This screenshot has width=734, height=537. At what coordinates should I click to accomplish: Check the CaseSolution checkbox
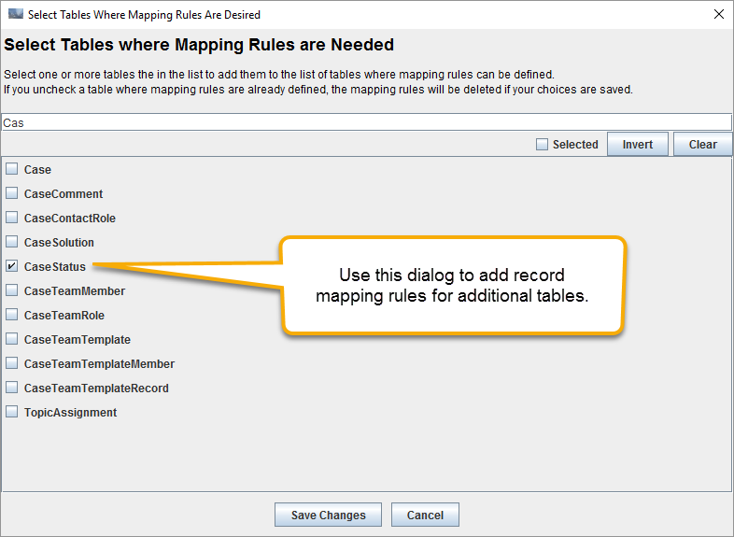coord(12,242)
